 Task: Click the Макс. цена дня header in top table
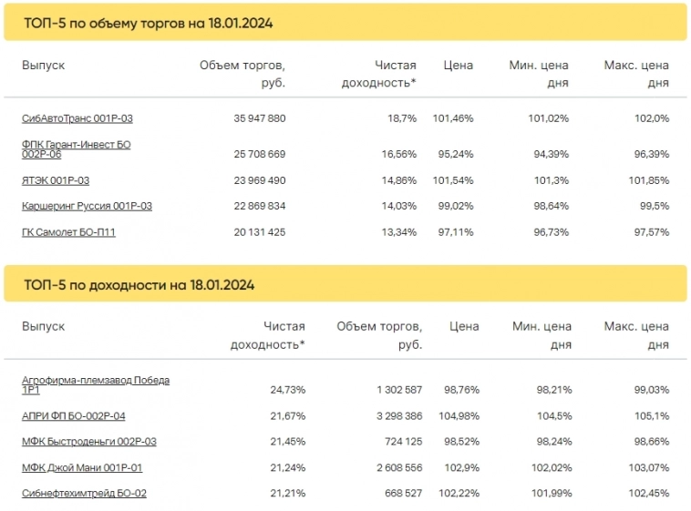[x=636, y=73]
